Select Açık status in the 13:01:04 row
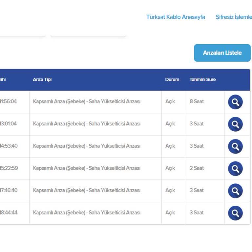The height and width of the screenshot is (252, 252). pyautogui.click(x=170, y=124)
